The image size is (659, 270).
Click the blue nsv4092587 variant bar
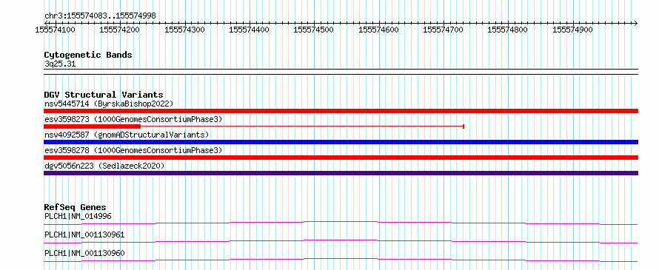coord(341,142)
